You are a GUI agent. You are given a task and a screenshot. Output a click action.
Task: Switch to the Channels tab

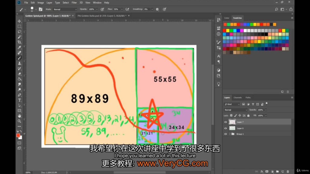coord(237,98)
